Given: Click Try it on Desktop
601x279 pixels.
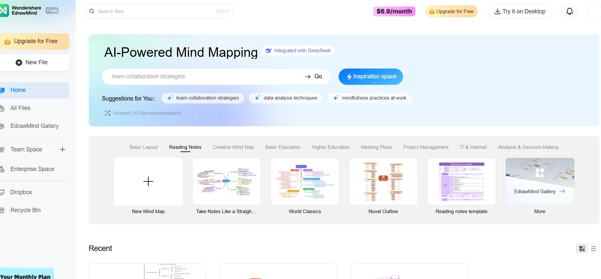Looking at the screenshot, I should pyautogui.click(x=520, y=11).
